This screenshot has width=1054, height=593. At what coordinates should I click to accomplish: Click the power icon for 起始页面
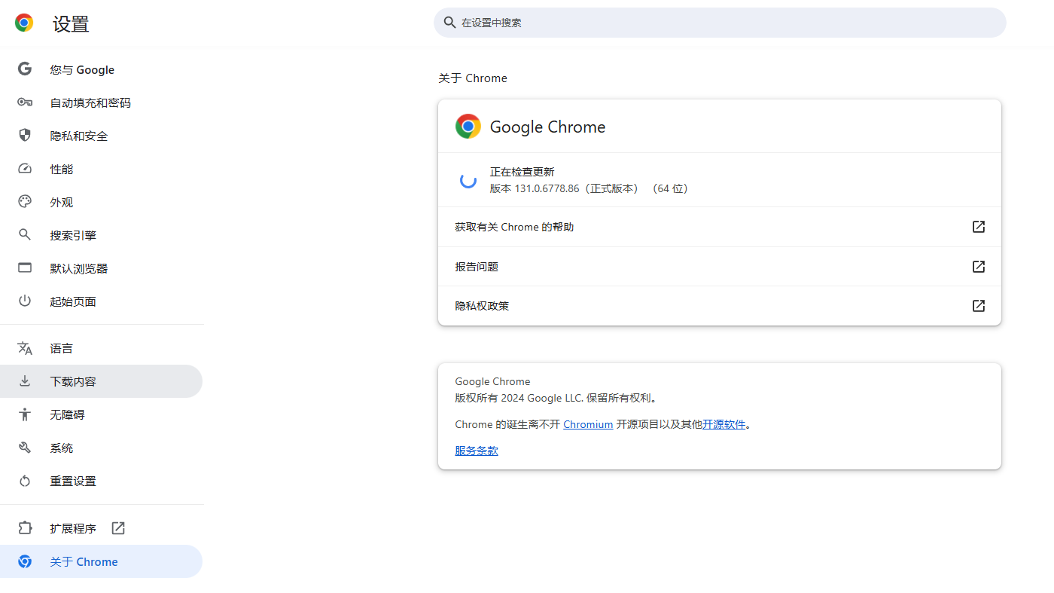25,301
